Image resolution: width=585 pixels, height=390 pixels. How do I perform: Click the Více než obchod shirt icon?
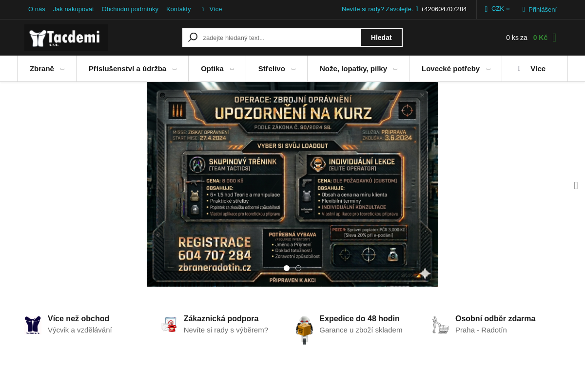tap(33, 325)
